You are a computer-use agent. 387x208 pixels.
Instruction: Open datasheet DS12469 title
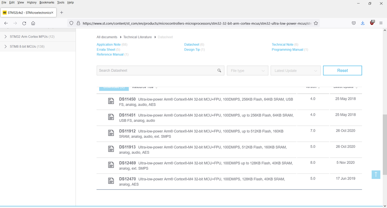tap(127, 163)
